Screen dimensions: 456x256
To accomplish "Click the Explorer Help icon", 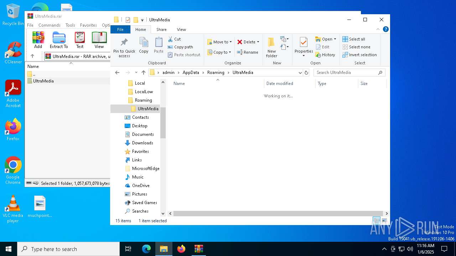I will [385, 30].
